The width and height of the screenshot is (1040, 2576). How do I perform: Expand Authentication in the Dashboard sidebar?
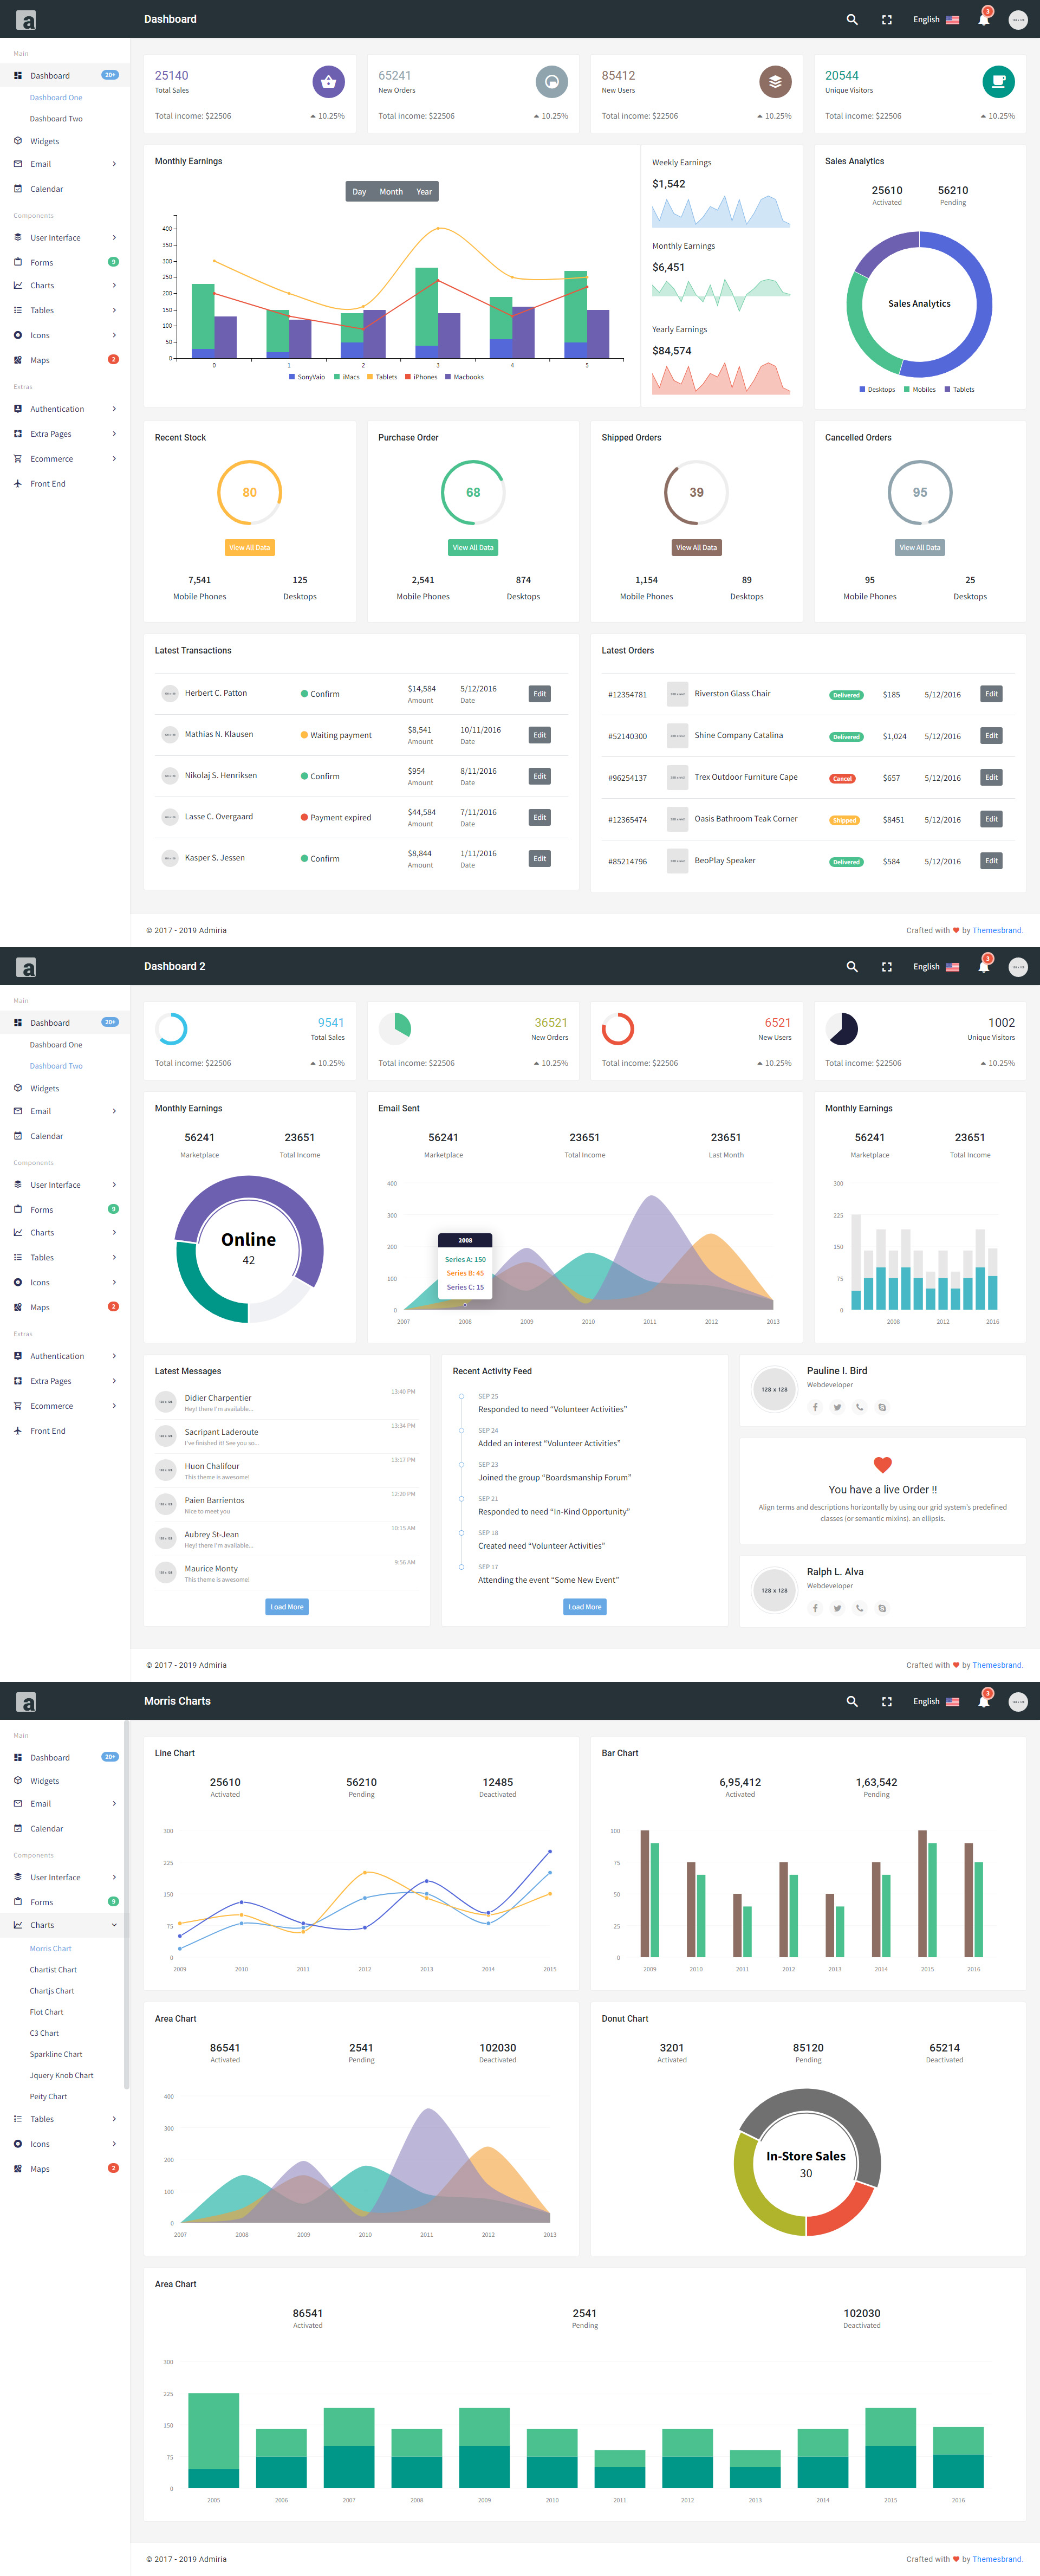(65, 409)
